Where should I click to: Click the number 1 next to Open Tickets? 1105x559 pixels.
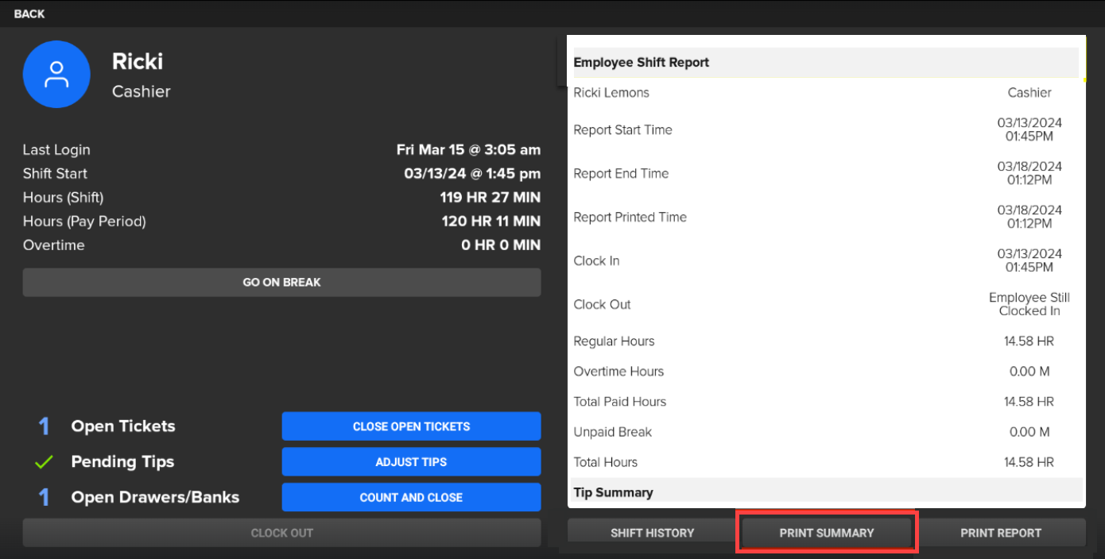(x=44, y=426)
